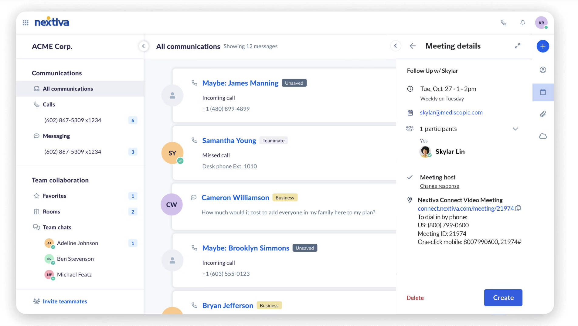Viewport: 578px width, 326px height.
Task: Go back from Meeting details
Action: tap(412, 46)
